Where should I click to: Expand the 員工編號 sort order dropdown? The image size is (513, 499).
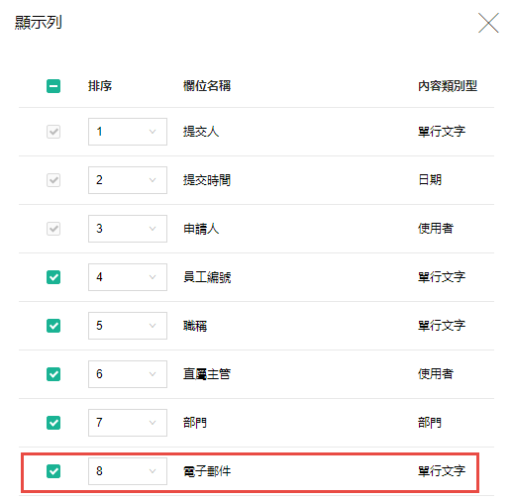[x=128, y=277]
